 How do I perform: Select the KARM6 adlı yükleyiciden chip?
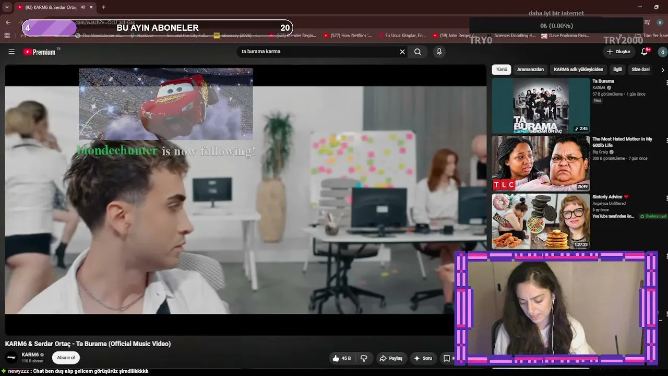tap(578, 69)
